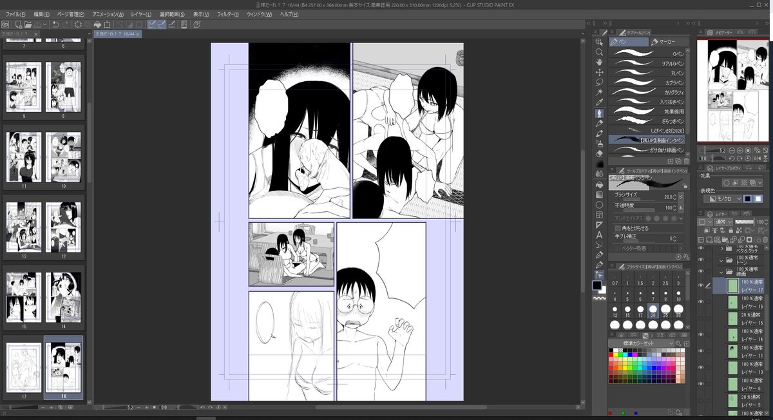Select the Eraser tool
The height and width of the screenshot is (420, 773).
599,153
